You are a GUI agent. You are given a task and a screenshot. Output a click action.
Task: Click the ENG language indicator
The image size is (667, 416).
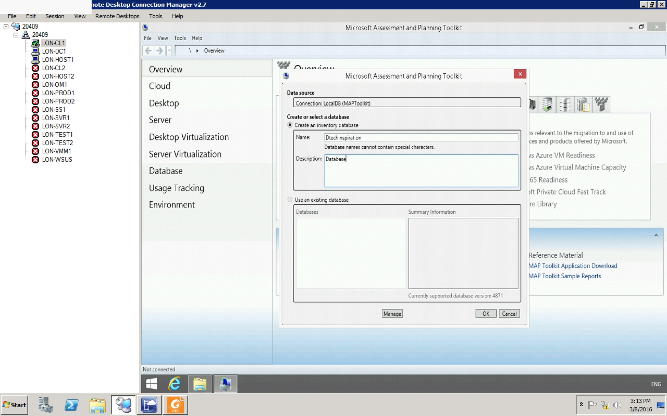click(656, 384)
